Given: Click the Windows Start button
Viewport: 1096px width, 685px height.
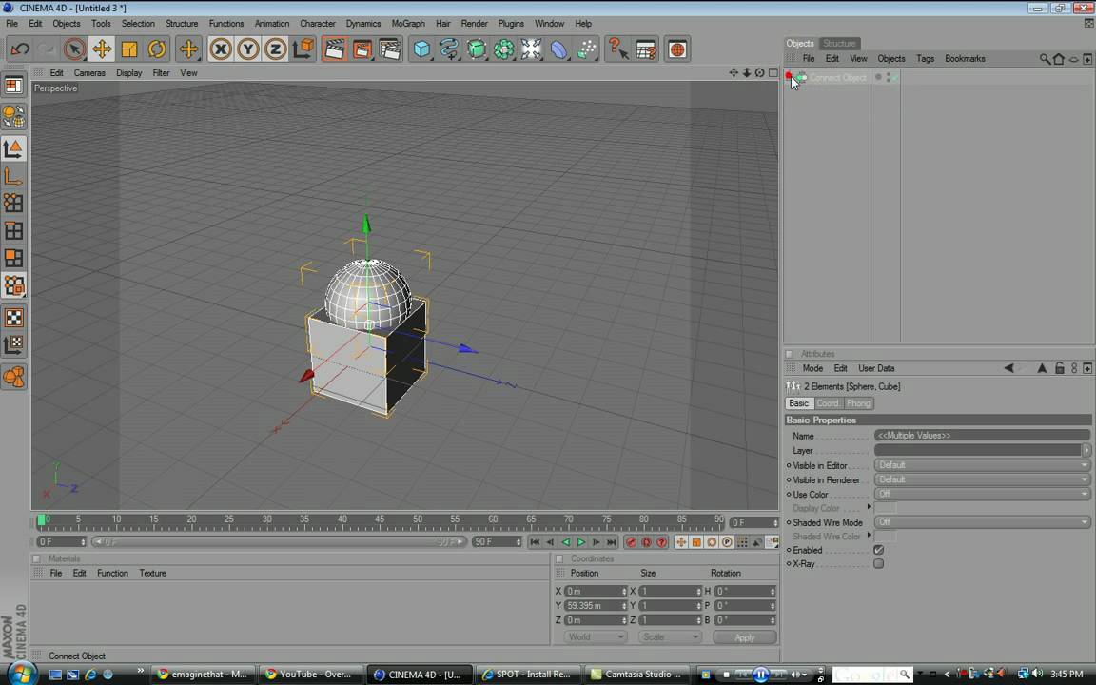Looking at the screenshot, I should (x=21, y=674).
